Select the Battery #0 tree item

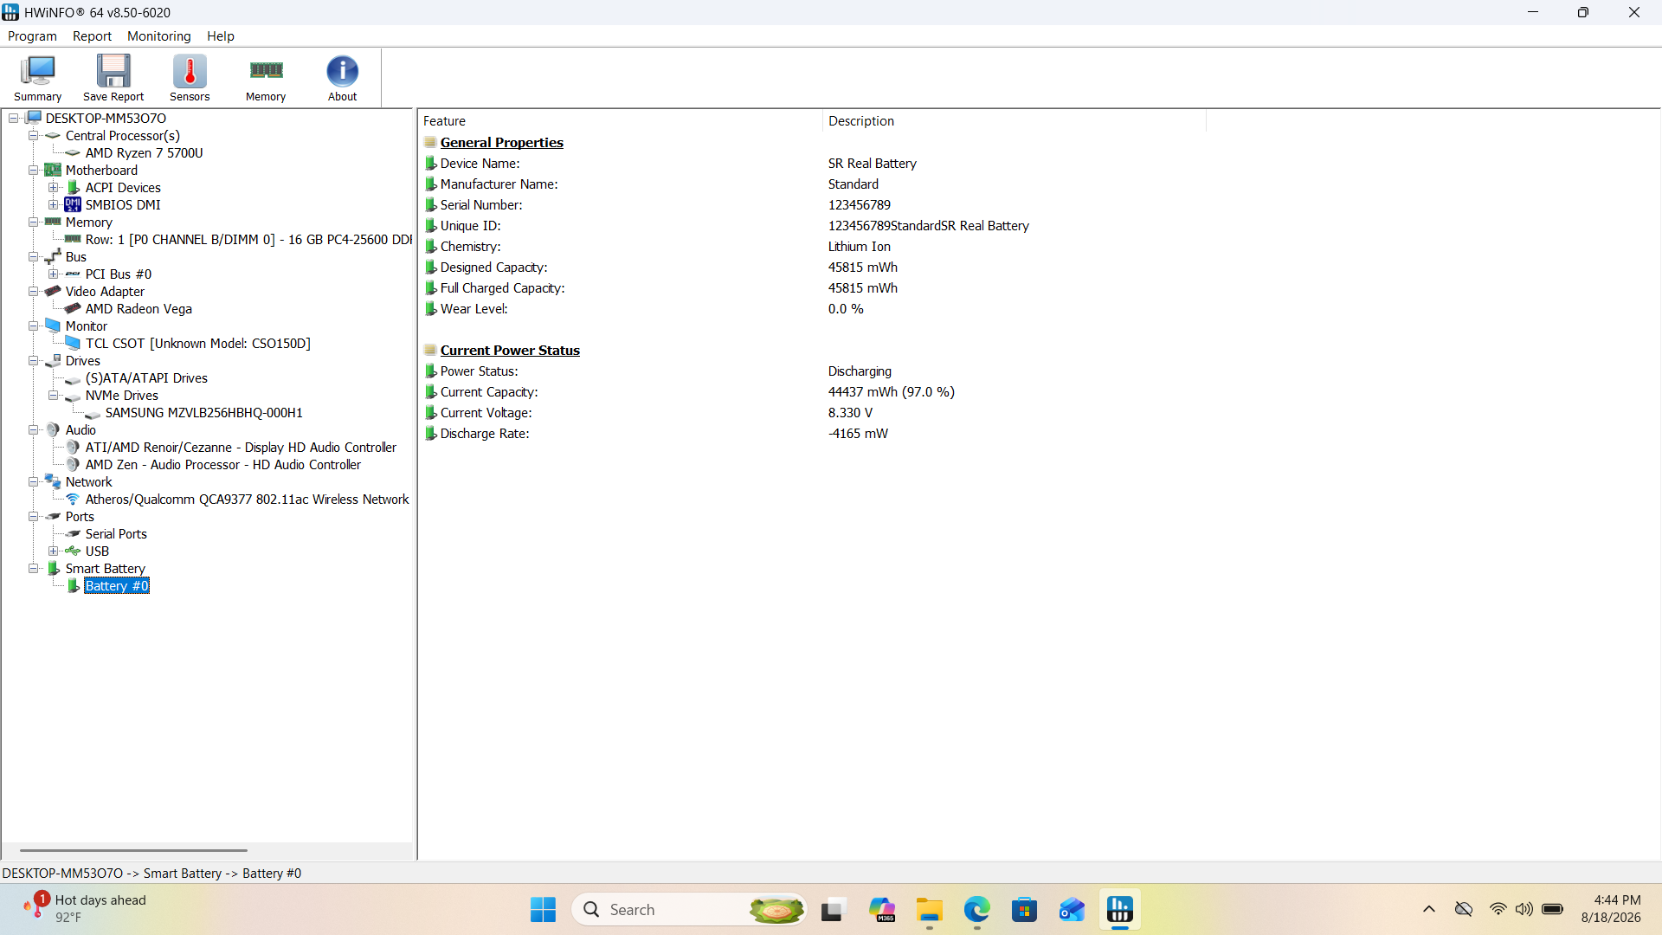[117, 586]
